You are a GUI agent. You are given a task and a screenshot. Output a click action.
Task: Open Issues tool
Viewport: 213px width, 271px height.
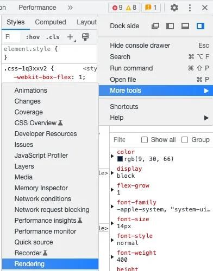pos(51,145)
